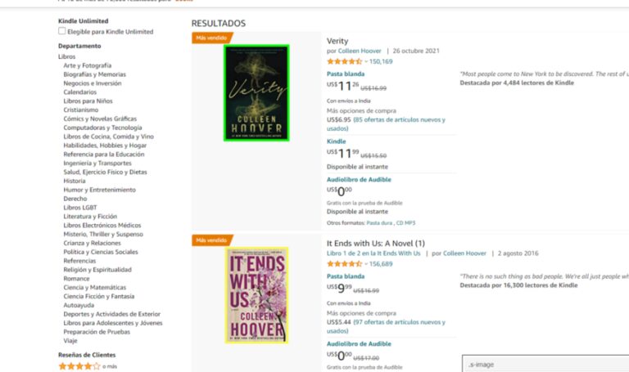The image size is (629, 372).
Task: Enable Elegible para Kindle Unlimited checkbox
Action: tap(62, 31)
